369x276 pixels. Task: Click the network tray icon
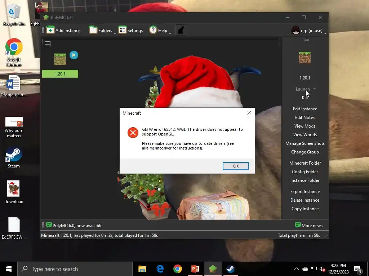click(x=314, y=269)
